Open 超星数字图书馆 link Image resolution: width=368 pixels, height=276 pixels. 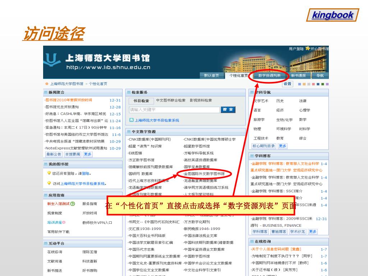[197, 146]
